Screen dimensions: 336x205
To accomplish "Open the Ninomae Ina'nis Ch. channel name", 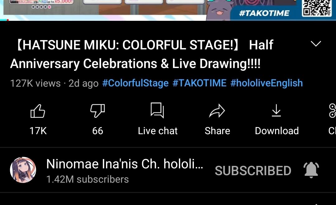I will [x=125, y=164].
